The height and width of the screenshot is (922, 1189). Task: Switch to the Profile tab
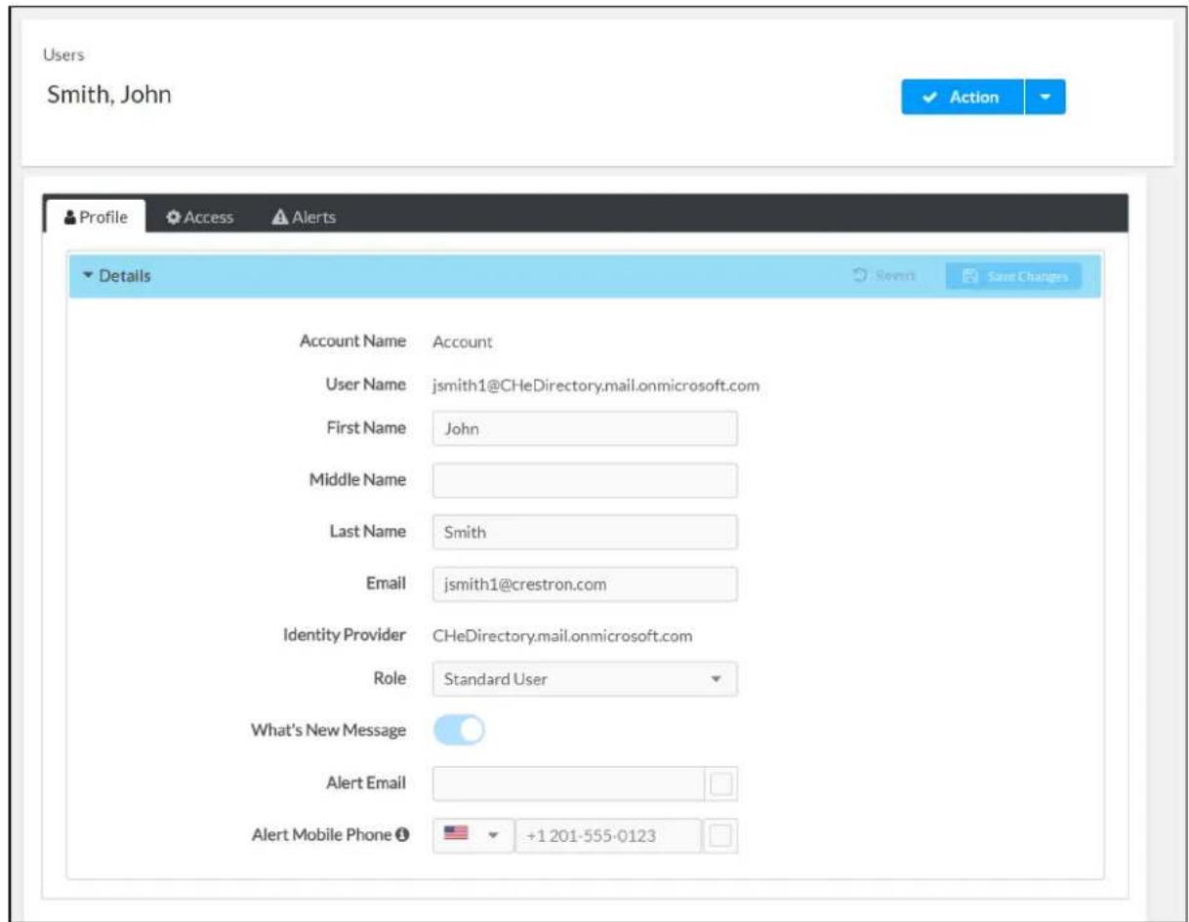[96, 218]
